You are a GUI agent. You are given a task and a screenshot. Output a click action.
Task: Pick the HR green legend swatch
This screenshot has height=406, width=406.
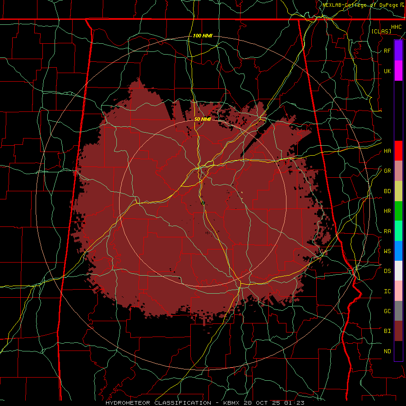click(x=398, y=211)
